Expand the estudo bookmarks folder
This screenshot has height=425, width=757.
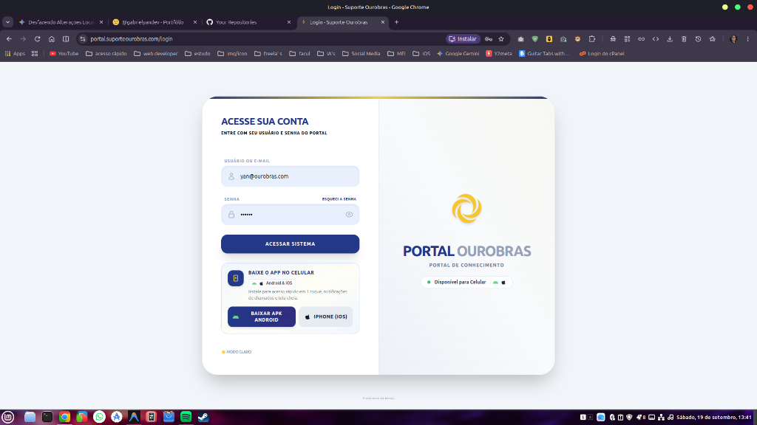point(197,53)
